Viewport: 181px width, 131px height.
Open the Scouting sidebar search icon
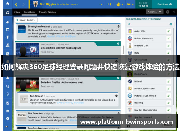click(8, 86)
